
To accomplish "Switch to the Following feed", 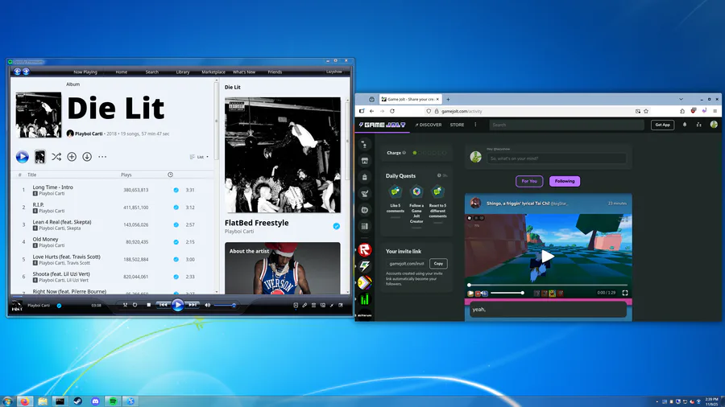I will point(565,181).
